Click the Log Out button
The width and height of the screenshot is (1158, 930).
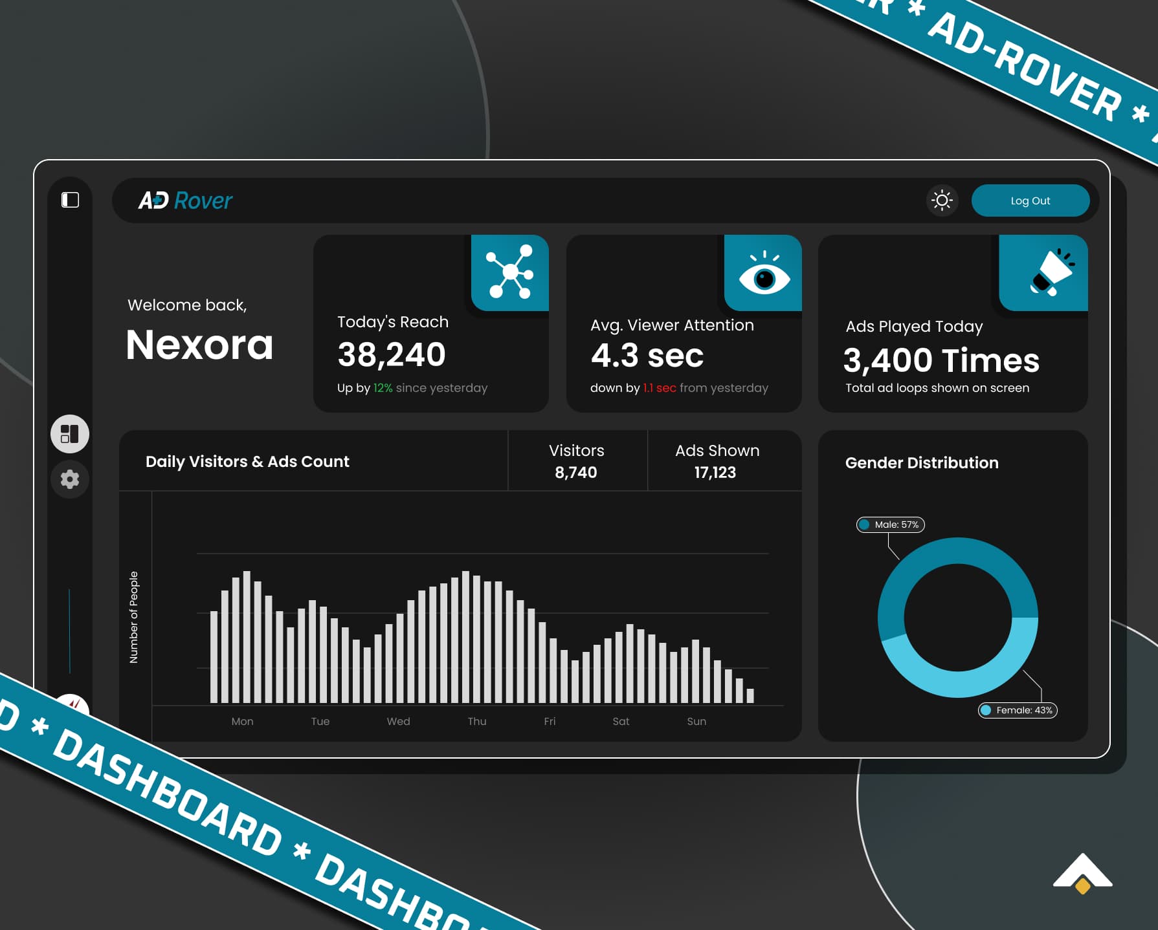pos(1030,200)
